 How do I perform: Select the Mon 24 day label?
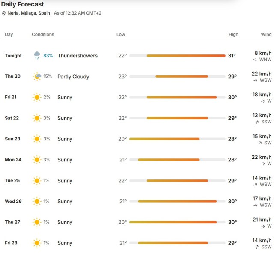tap(13, 160)
